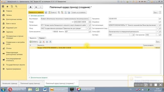Stop the screen recording
Screen dimensions: 164x92
156,85
